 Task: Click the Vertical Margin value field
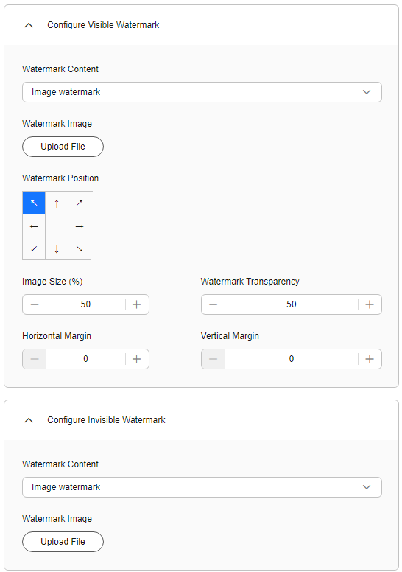pyautogui.click(x=292, y=359)
